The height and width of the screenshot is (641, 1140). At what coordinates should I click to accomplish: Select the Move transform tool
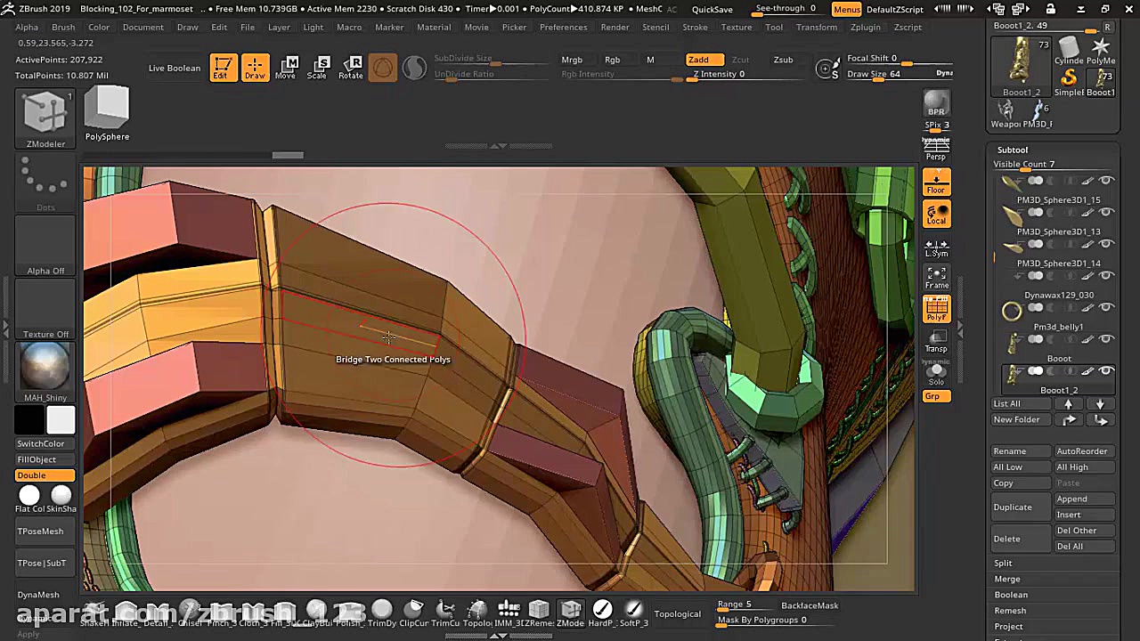pyautogui.click(x=285, y=68)
